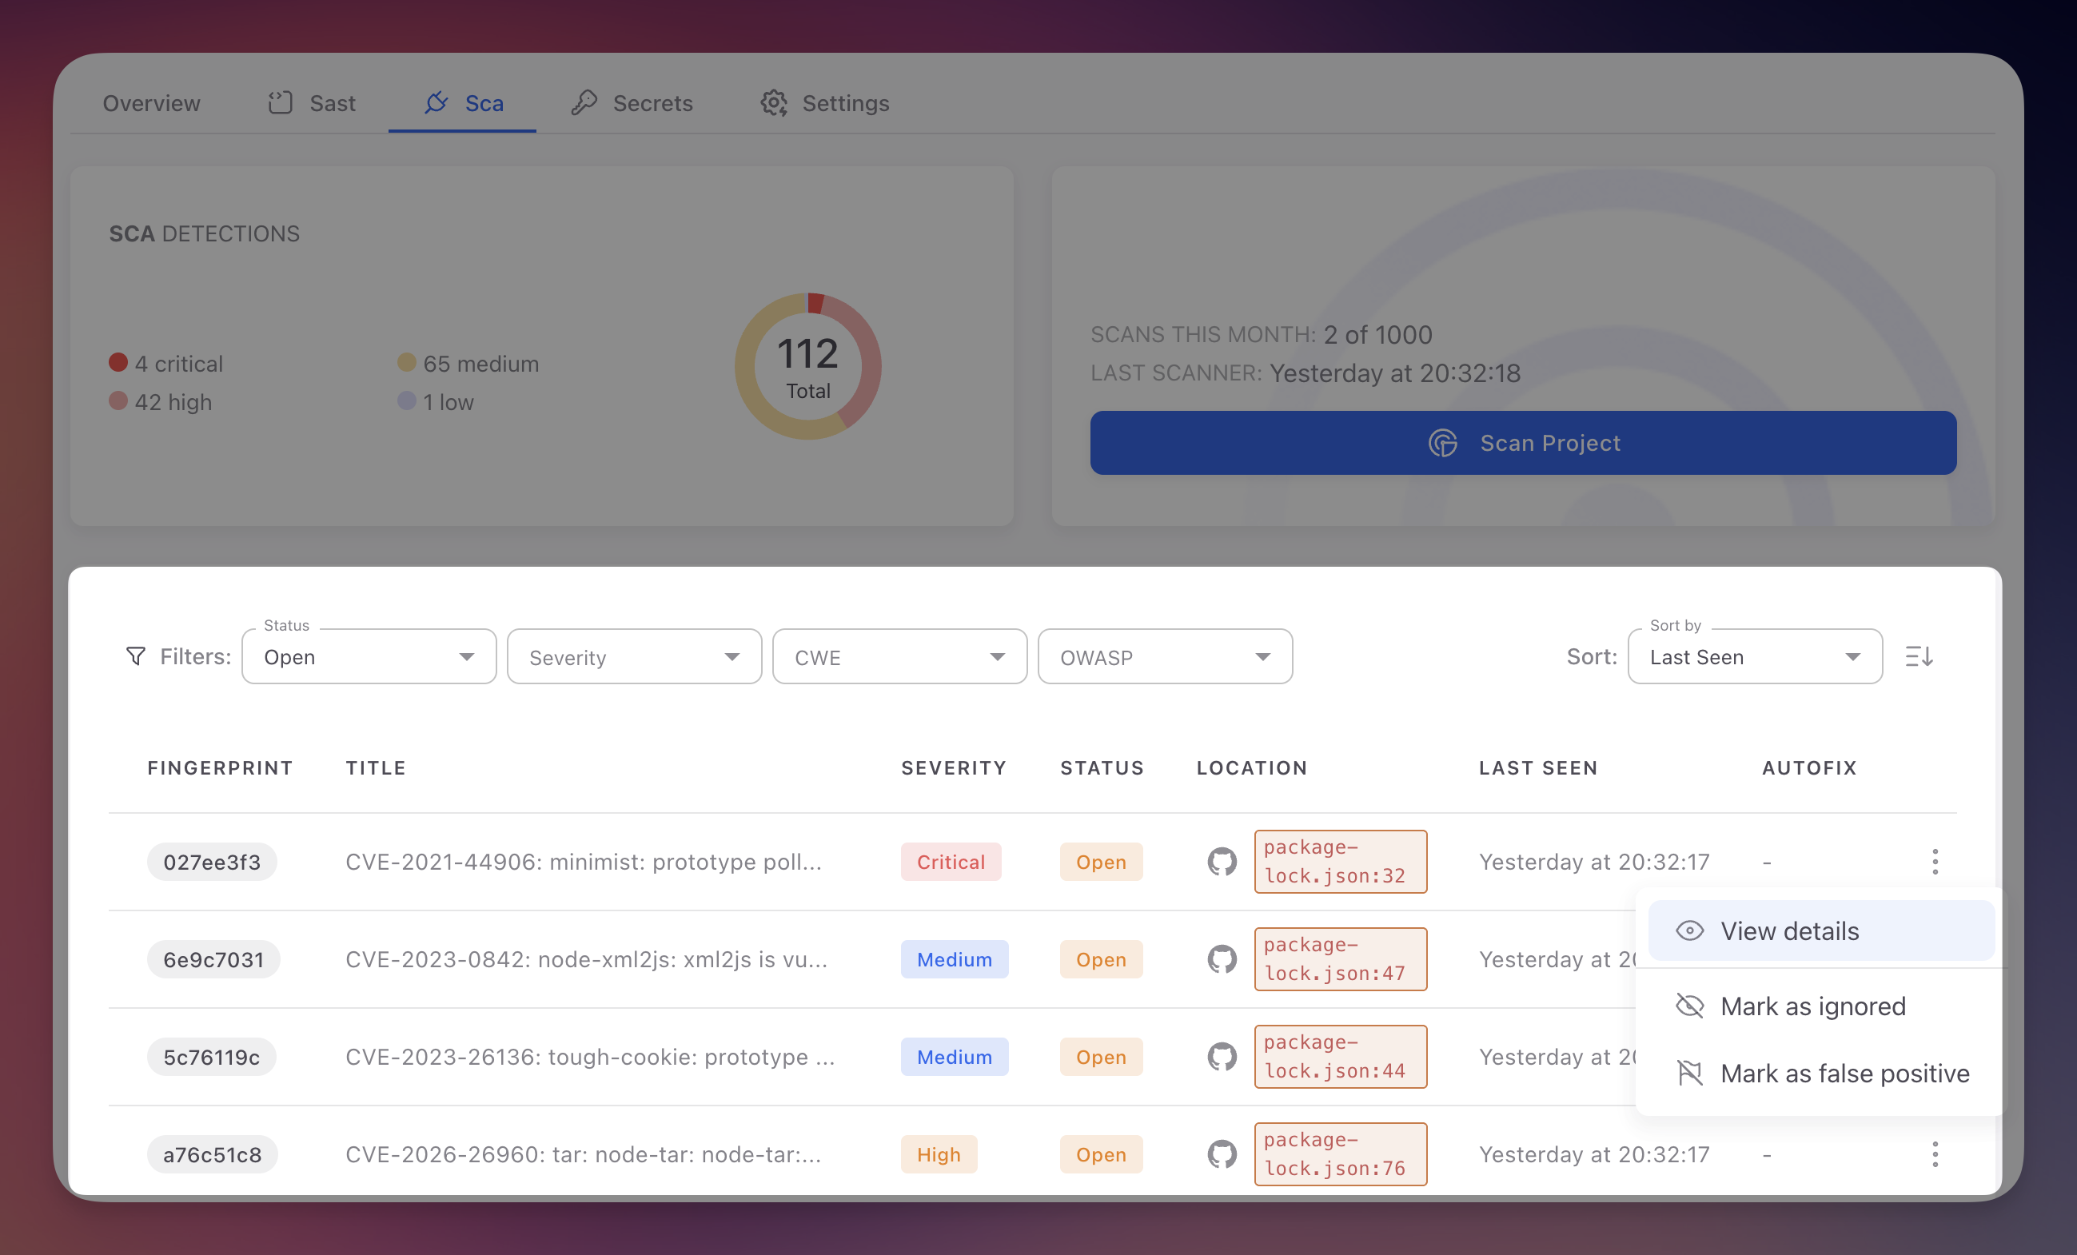Open Sort by Last Seen dropdown

click(1754, 656)
